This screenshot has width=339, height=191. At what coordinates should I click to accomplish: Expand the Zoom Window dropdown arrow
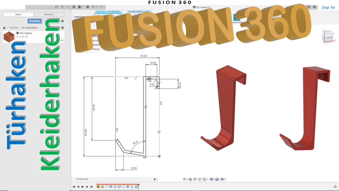(207, 179)
